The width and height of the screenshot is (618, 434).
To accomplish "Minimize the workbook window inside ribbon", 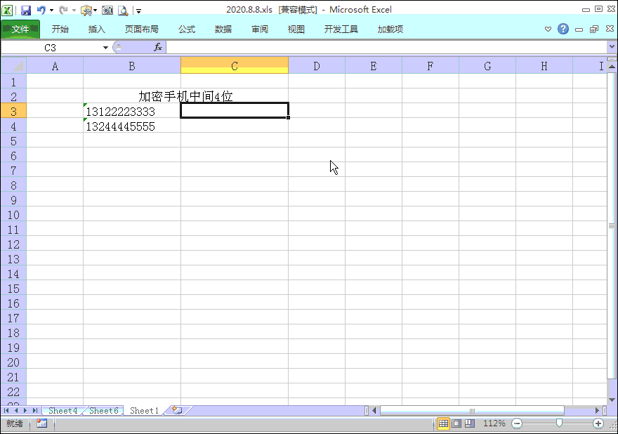I will (579, 29).
